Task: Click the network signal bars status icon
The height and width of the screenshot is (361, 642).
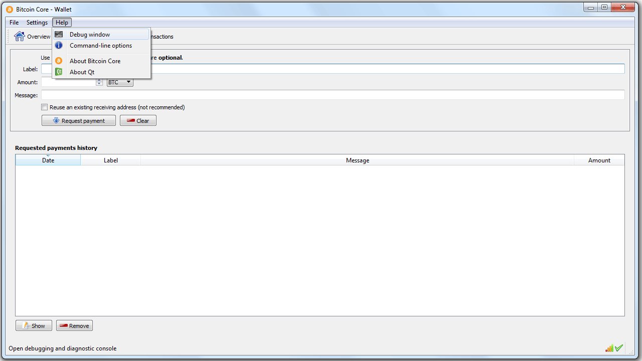Action: tap(609, 348)
